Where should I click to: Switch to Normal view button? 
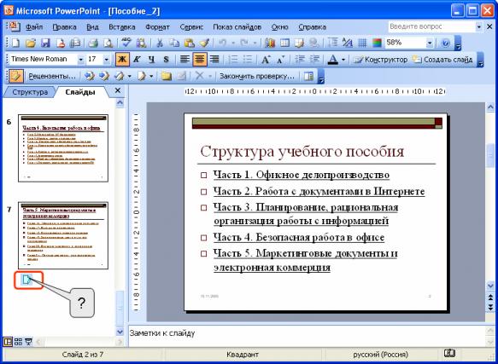[x=8, y=342]
